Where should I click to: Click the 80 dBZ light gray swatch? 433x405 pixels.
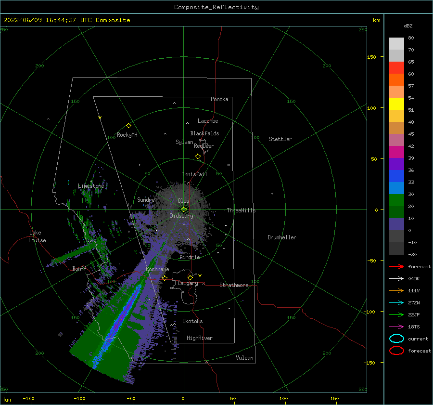coord(396,44)
